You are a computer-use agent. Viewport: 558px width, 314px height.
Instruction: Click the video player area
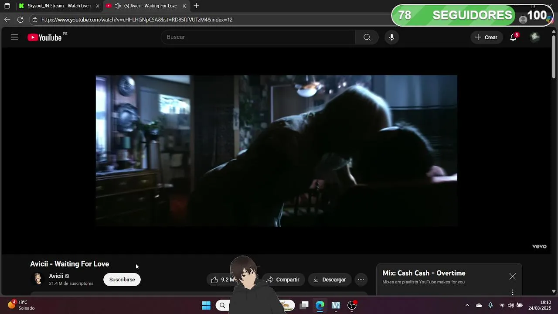pyautogui.click(x=276, y=150)
